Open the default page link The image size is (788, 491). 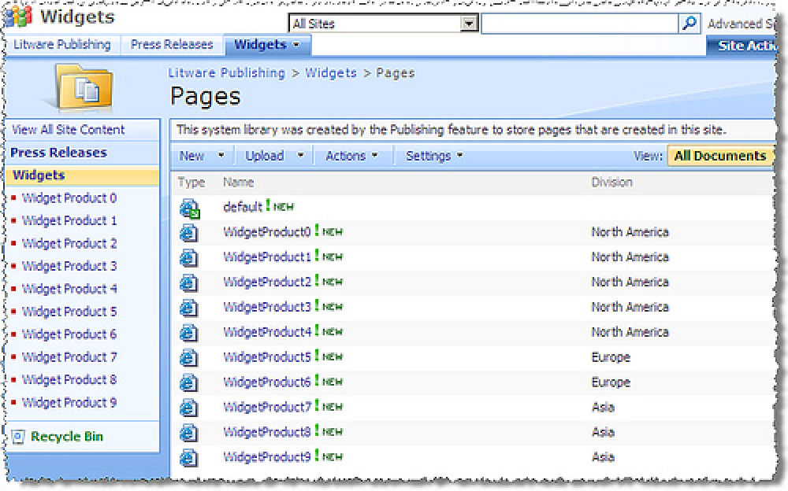pyautogui.click(x=243, y=208)
